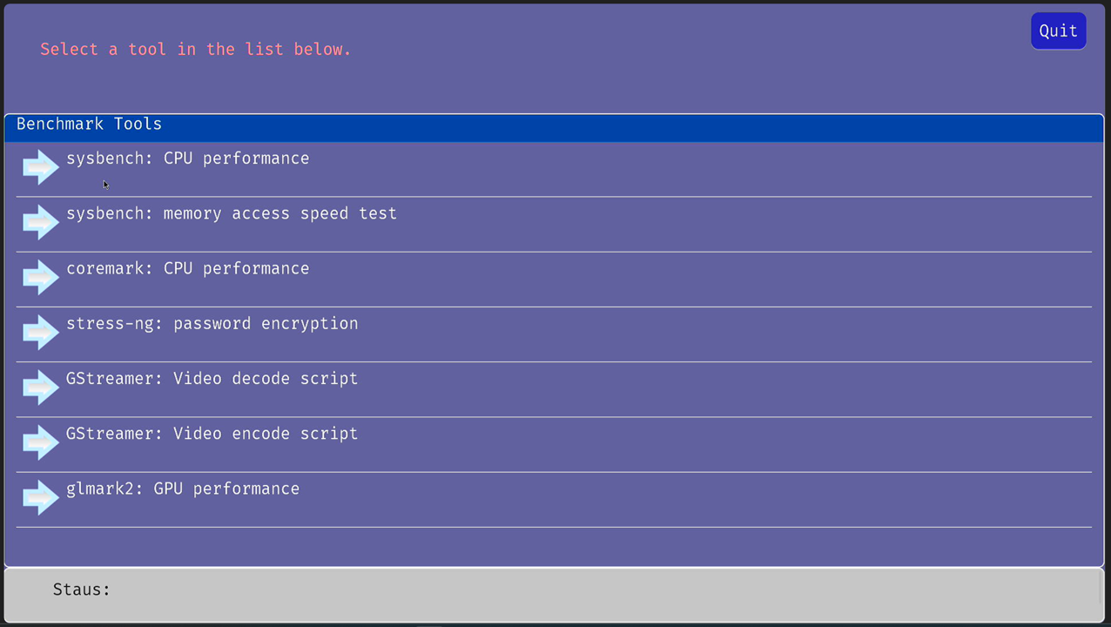
Task: Click the 'Select a tool' instruction text
Action: point(195,50)
